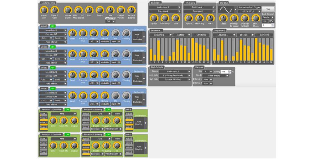The width and height of the screenshot is (313, 159).
Task: Click the Master Depth knob
Action: pos(68,10)
